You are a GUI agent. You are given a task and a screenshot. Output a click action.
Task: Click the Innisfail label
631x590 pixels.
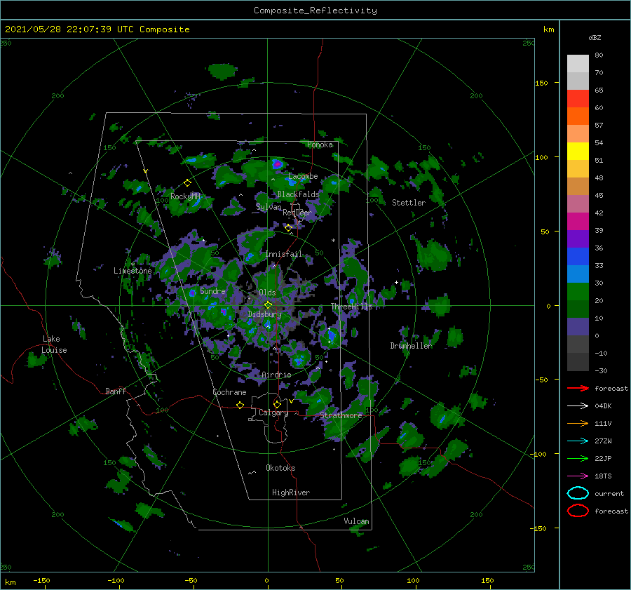(283, 254)
